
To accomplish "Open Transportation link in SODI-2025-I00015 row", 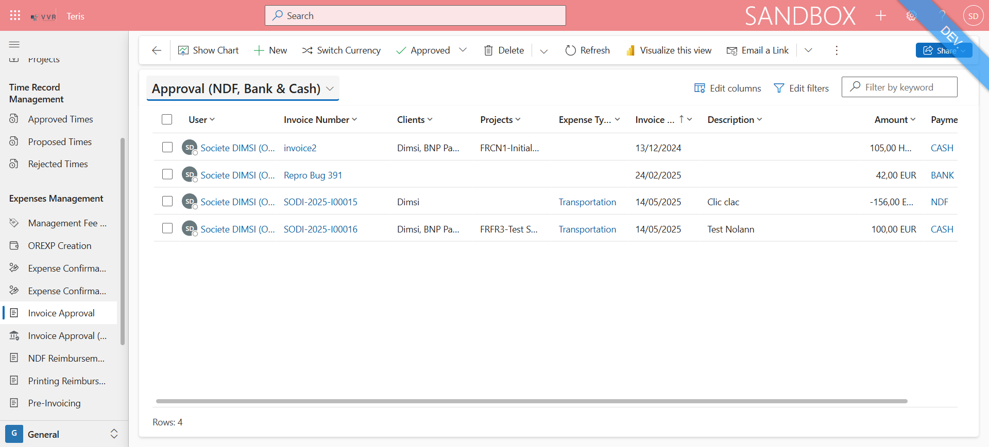I will (587, 202).
